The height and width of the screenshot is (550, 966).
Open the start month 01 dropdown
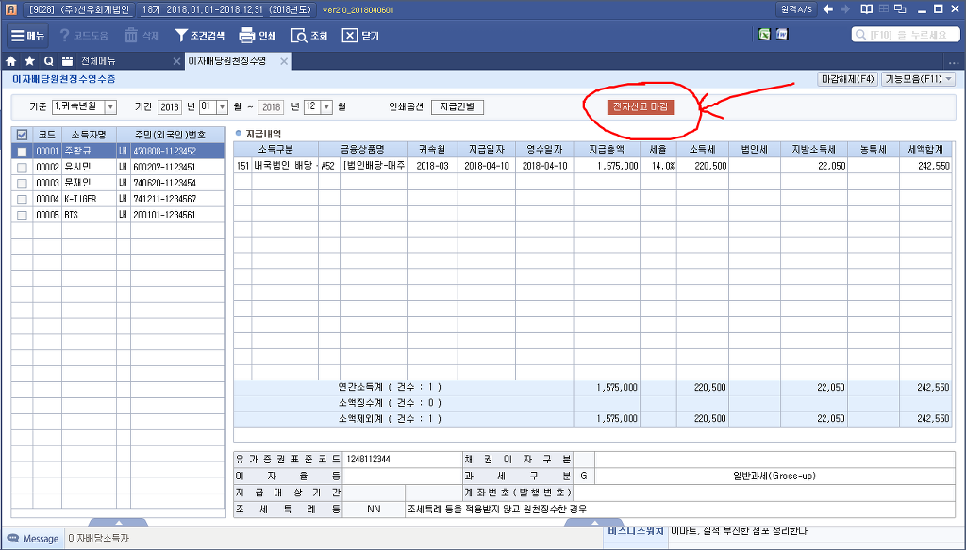click(223, 107)
